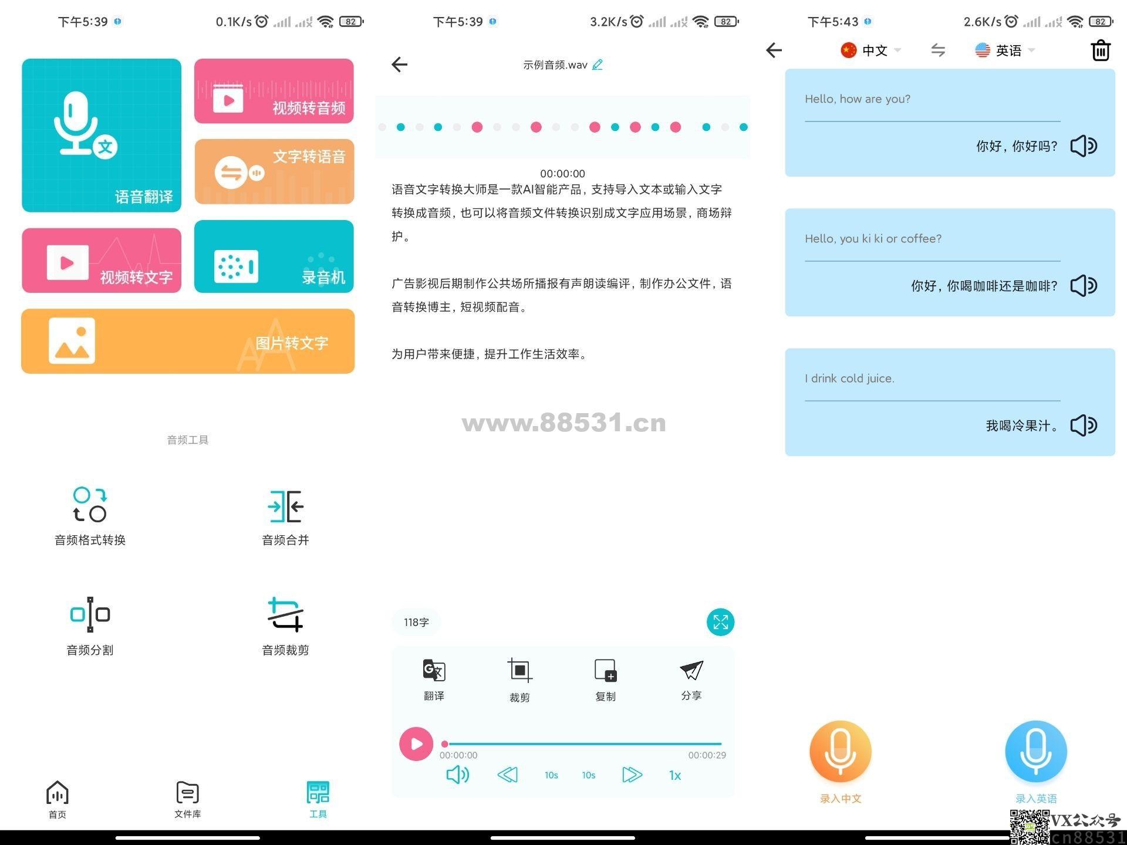Image resolution: width=1127 pixels, height=845 pixels.
Task: Switch to the 首页 home tab
Action: (x=57, y=800)
